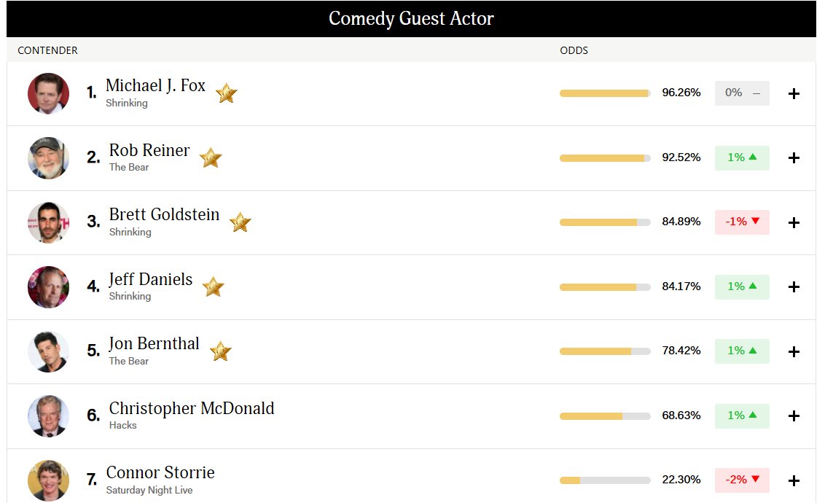The image size is (825, 503).
Task: Click the red -1% change badge
Action: point(742,222)
